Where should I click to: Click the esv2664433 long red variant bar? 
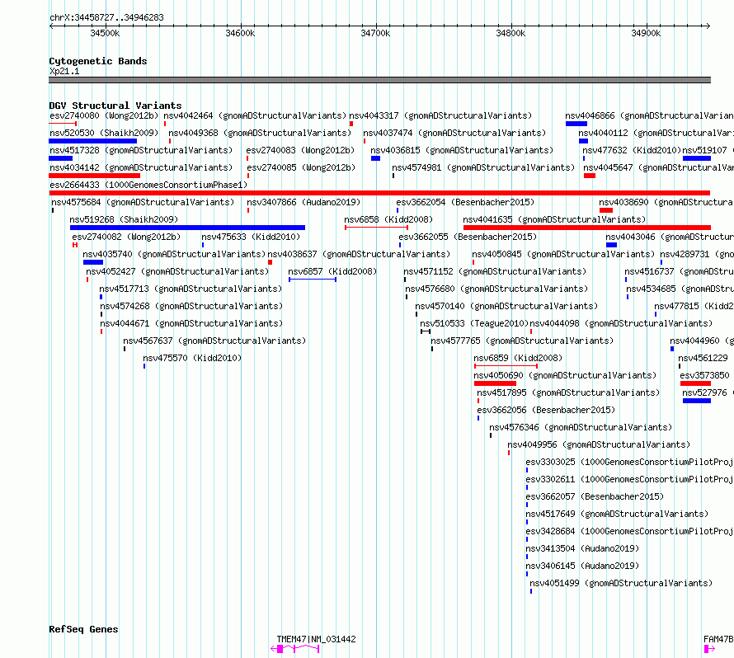379,193
